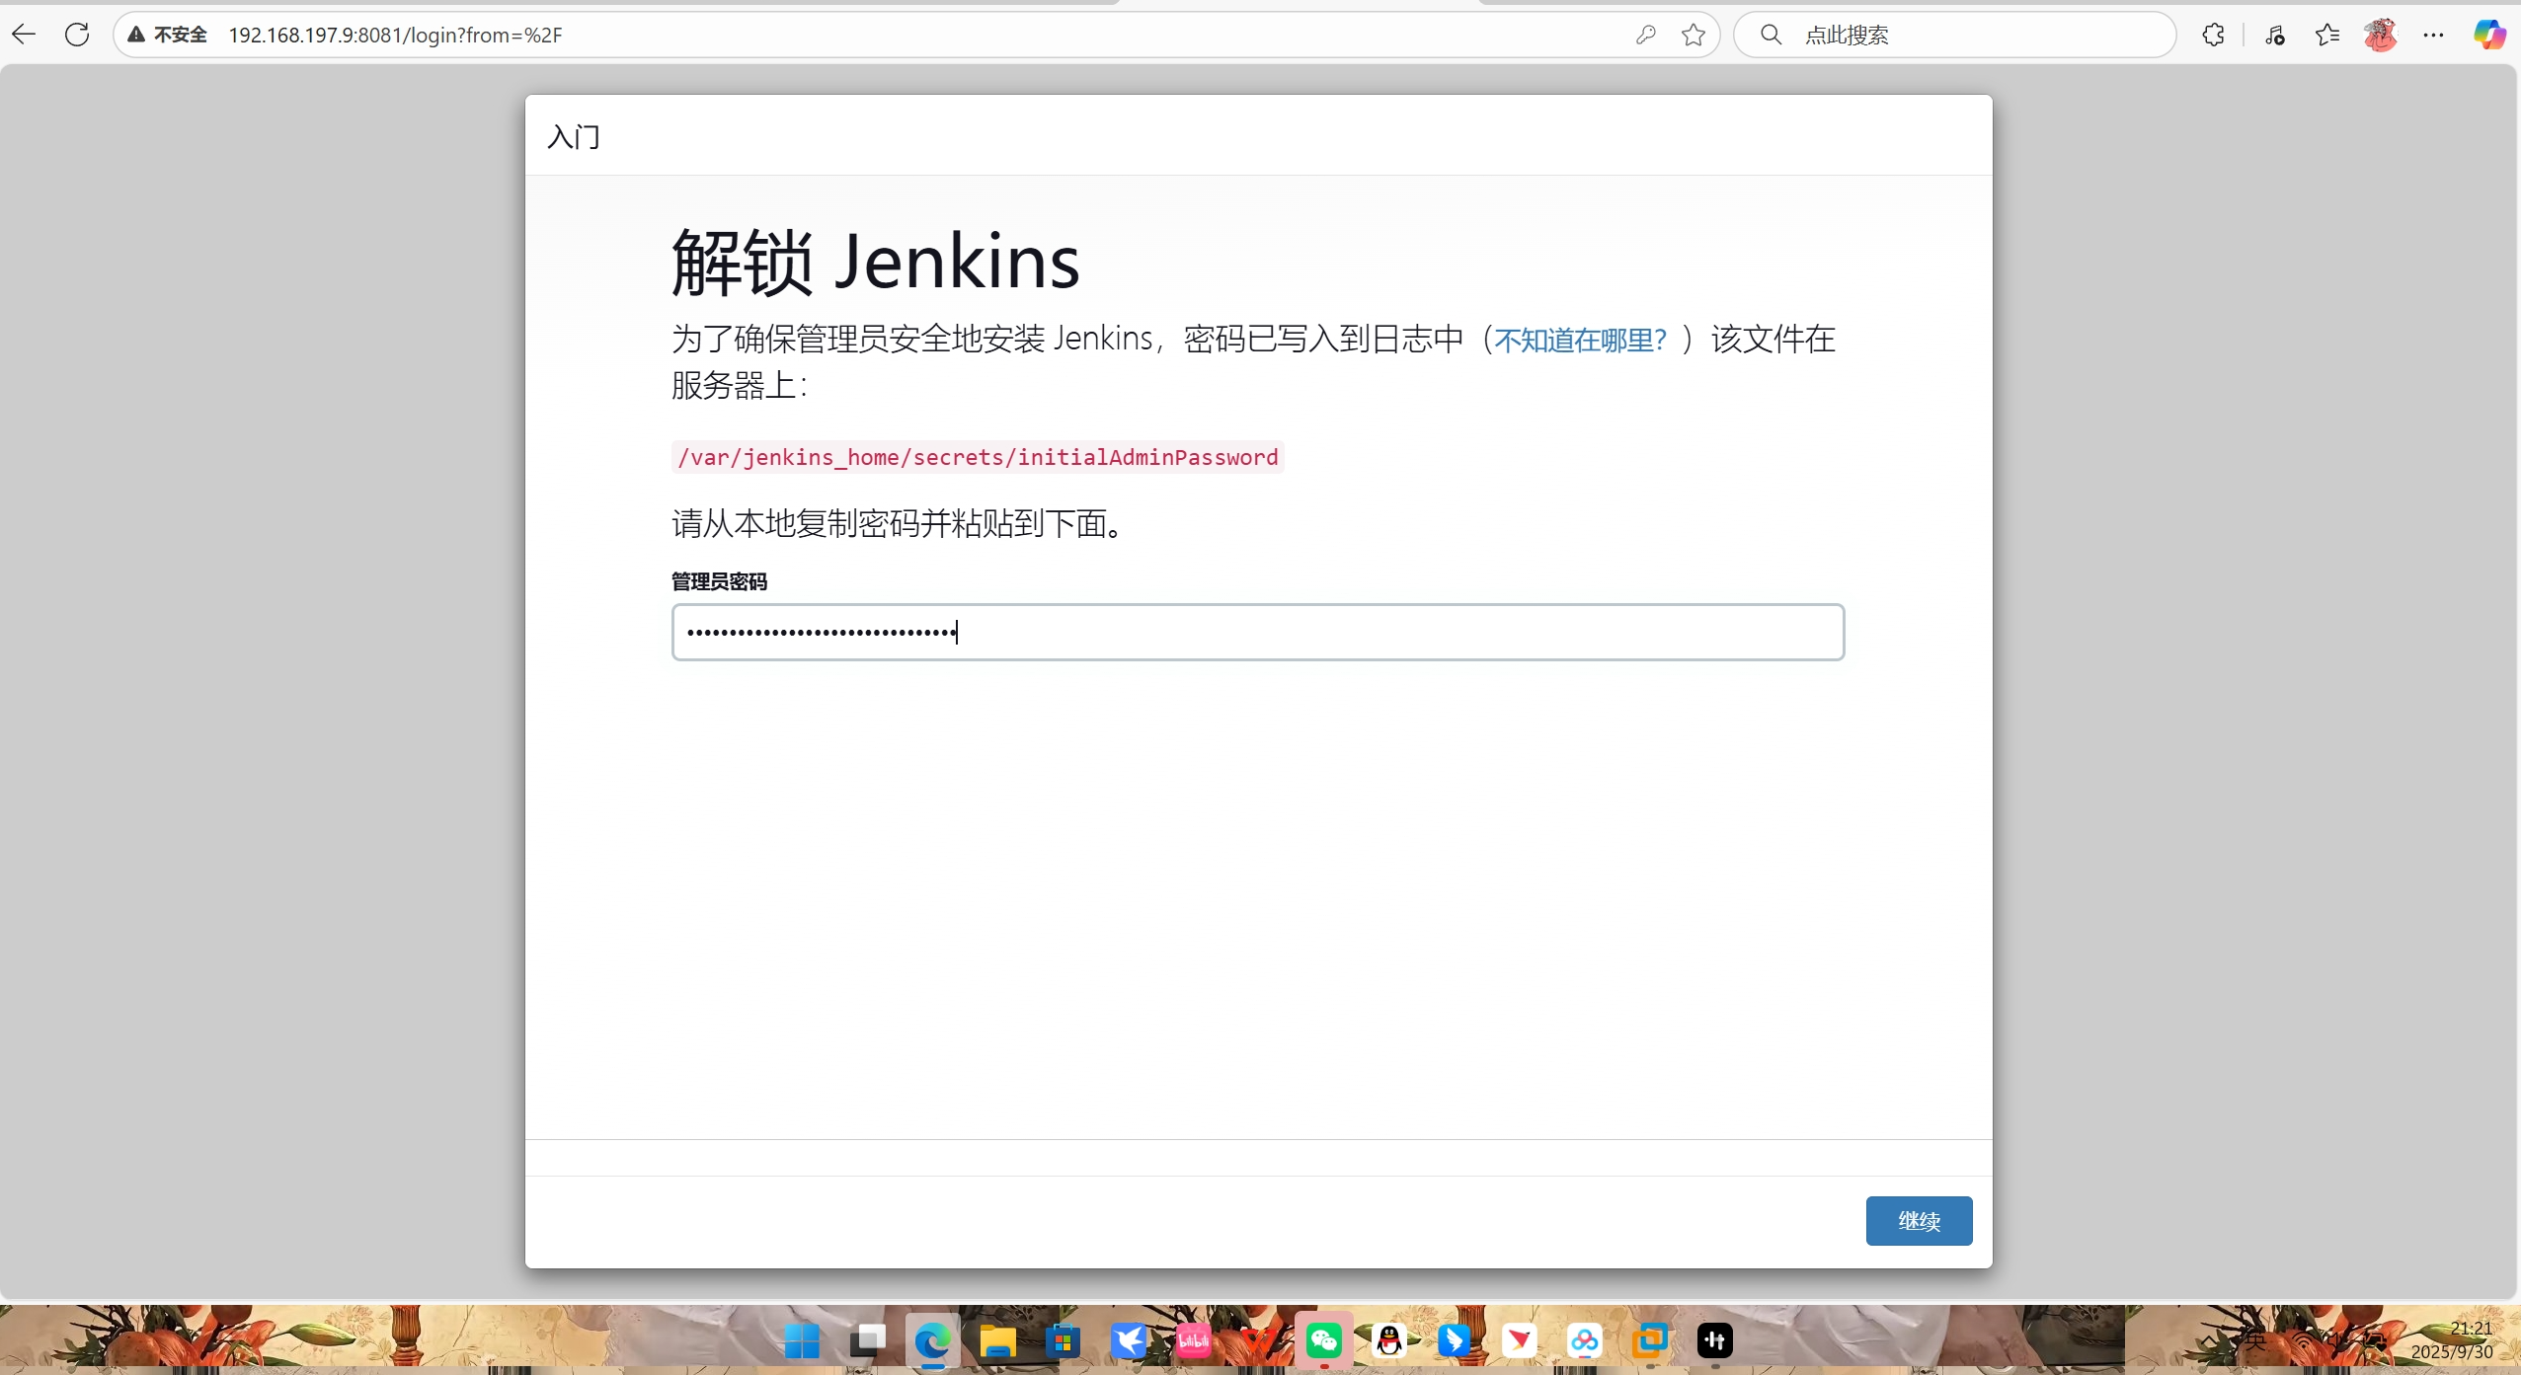Open WeChat from the taskbar
2521x1375 pixels.
coord(1323,1340)
